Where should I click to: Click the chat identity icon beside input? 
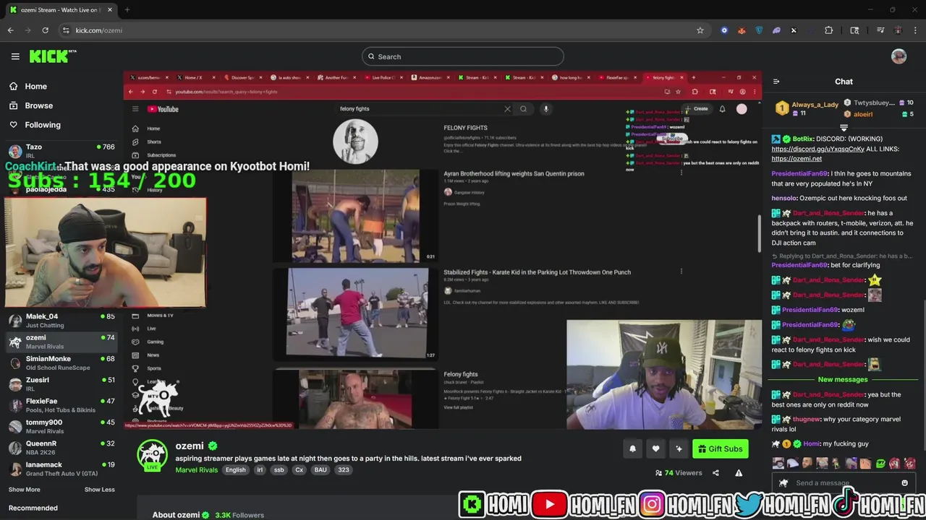coord(783,483)
